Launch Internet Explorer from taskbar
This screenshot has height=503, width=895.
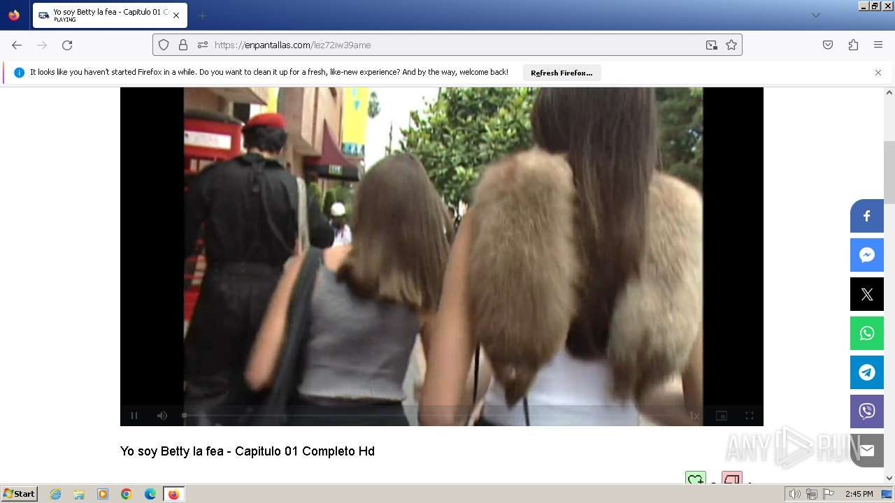pyautogui.click(x=56, y=494)
